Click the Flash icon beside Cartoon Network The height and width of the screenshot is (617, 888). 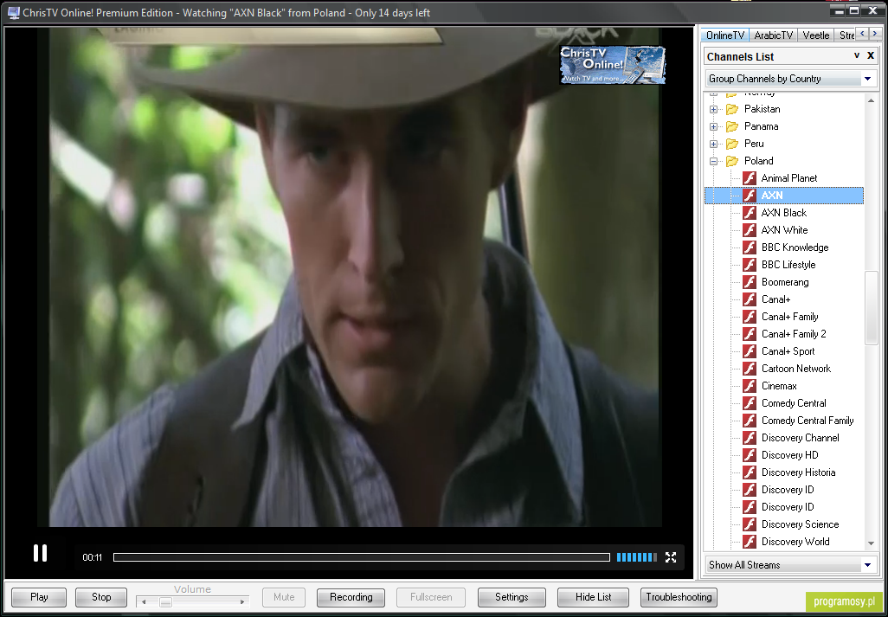coord(750,369)
